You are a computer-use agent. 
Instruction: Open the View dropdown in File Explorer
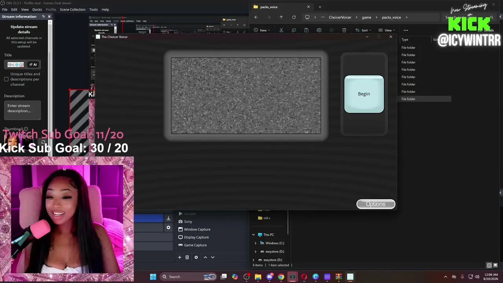(x=387, y=30)
